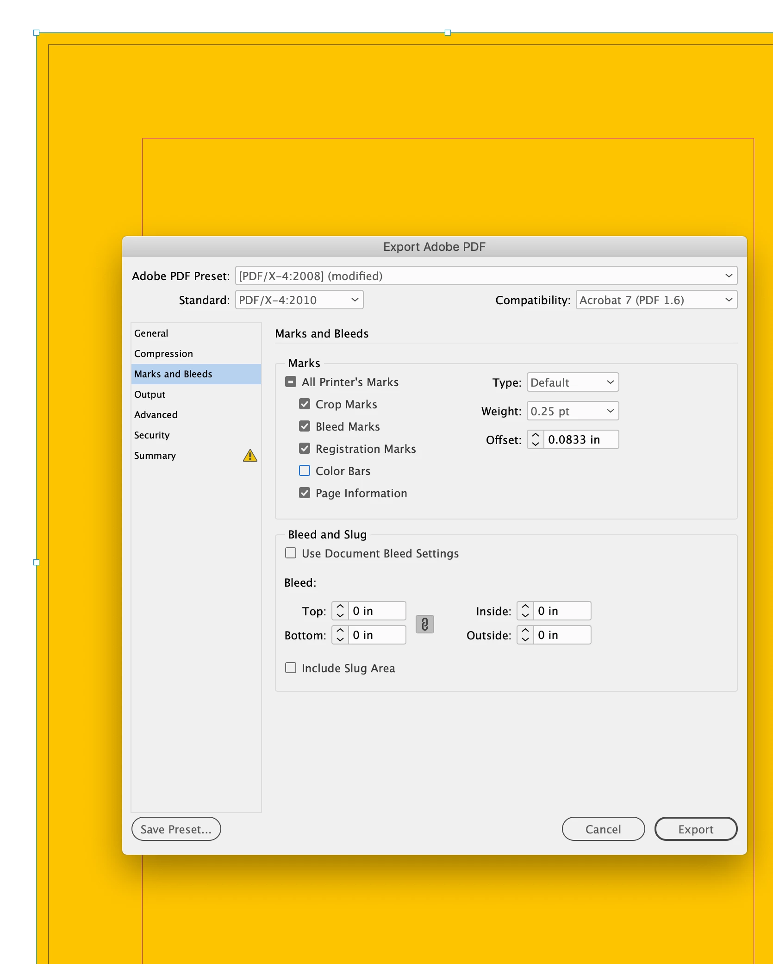
Task: Click the Inside bleed stepper arrows
Action: 525,611
